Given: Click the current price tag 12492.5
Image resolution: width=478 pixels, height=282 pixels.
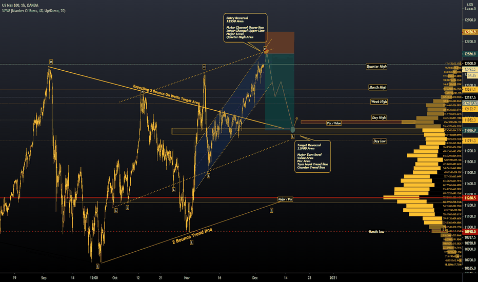Looking at the screenshot, I should coord(470,70).
